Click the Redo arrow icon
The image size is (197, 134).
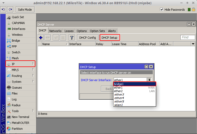click(10, 10)
